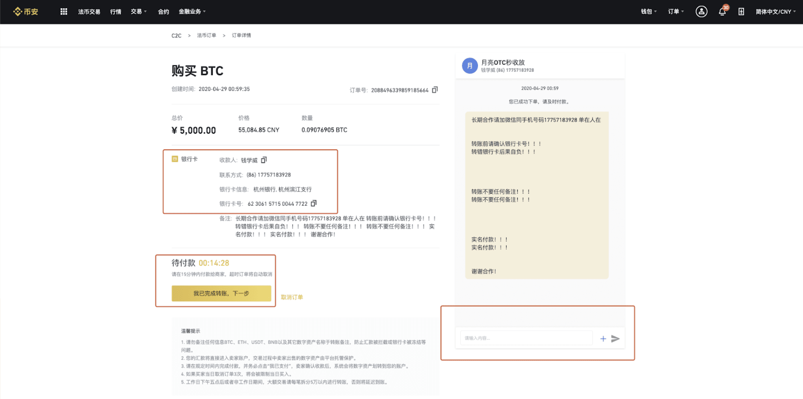803x399 pixels.
Task: Click bank info 杭州银行, 杭州滨江支行
Action: 283,189
